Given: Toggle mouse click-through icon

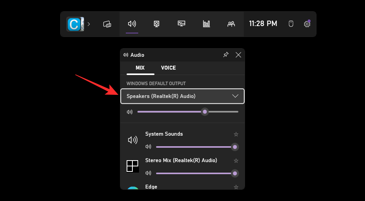Looking at the screenshot, I should click(x=291, y=24).
